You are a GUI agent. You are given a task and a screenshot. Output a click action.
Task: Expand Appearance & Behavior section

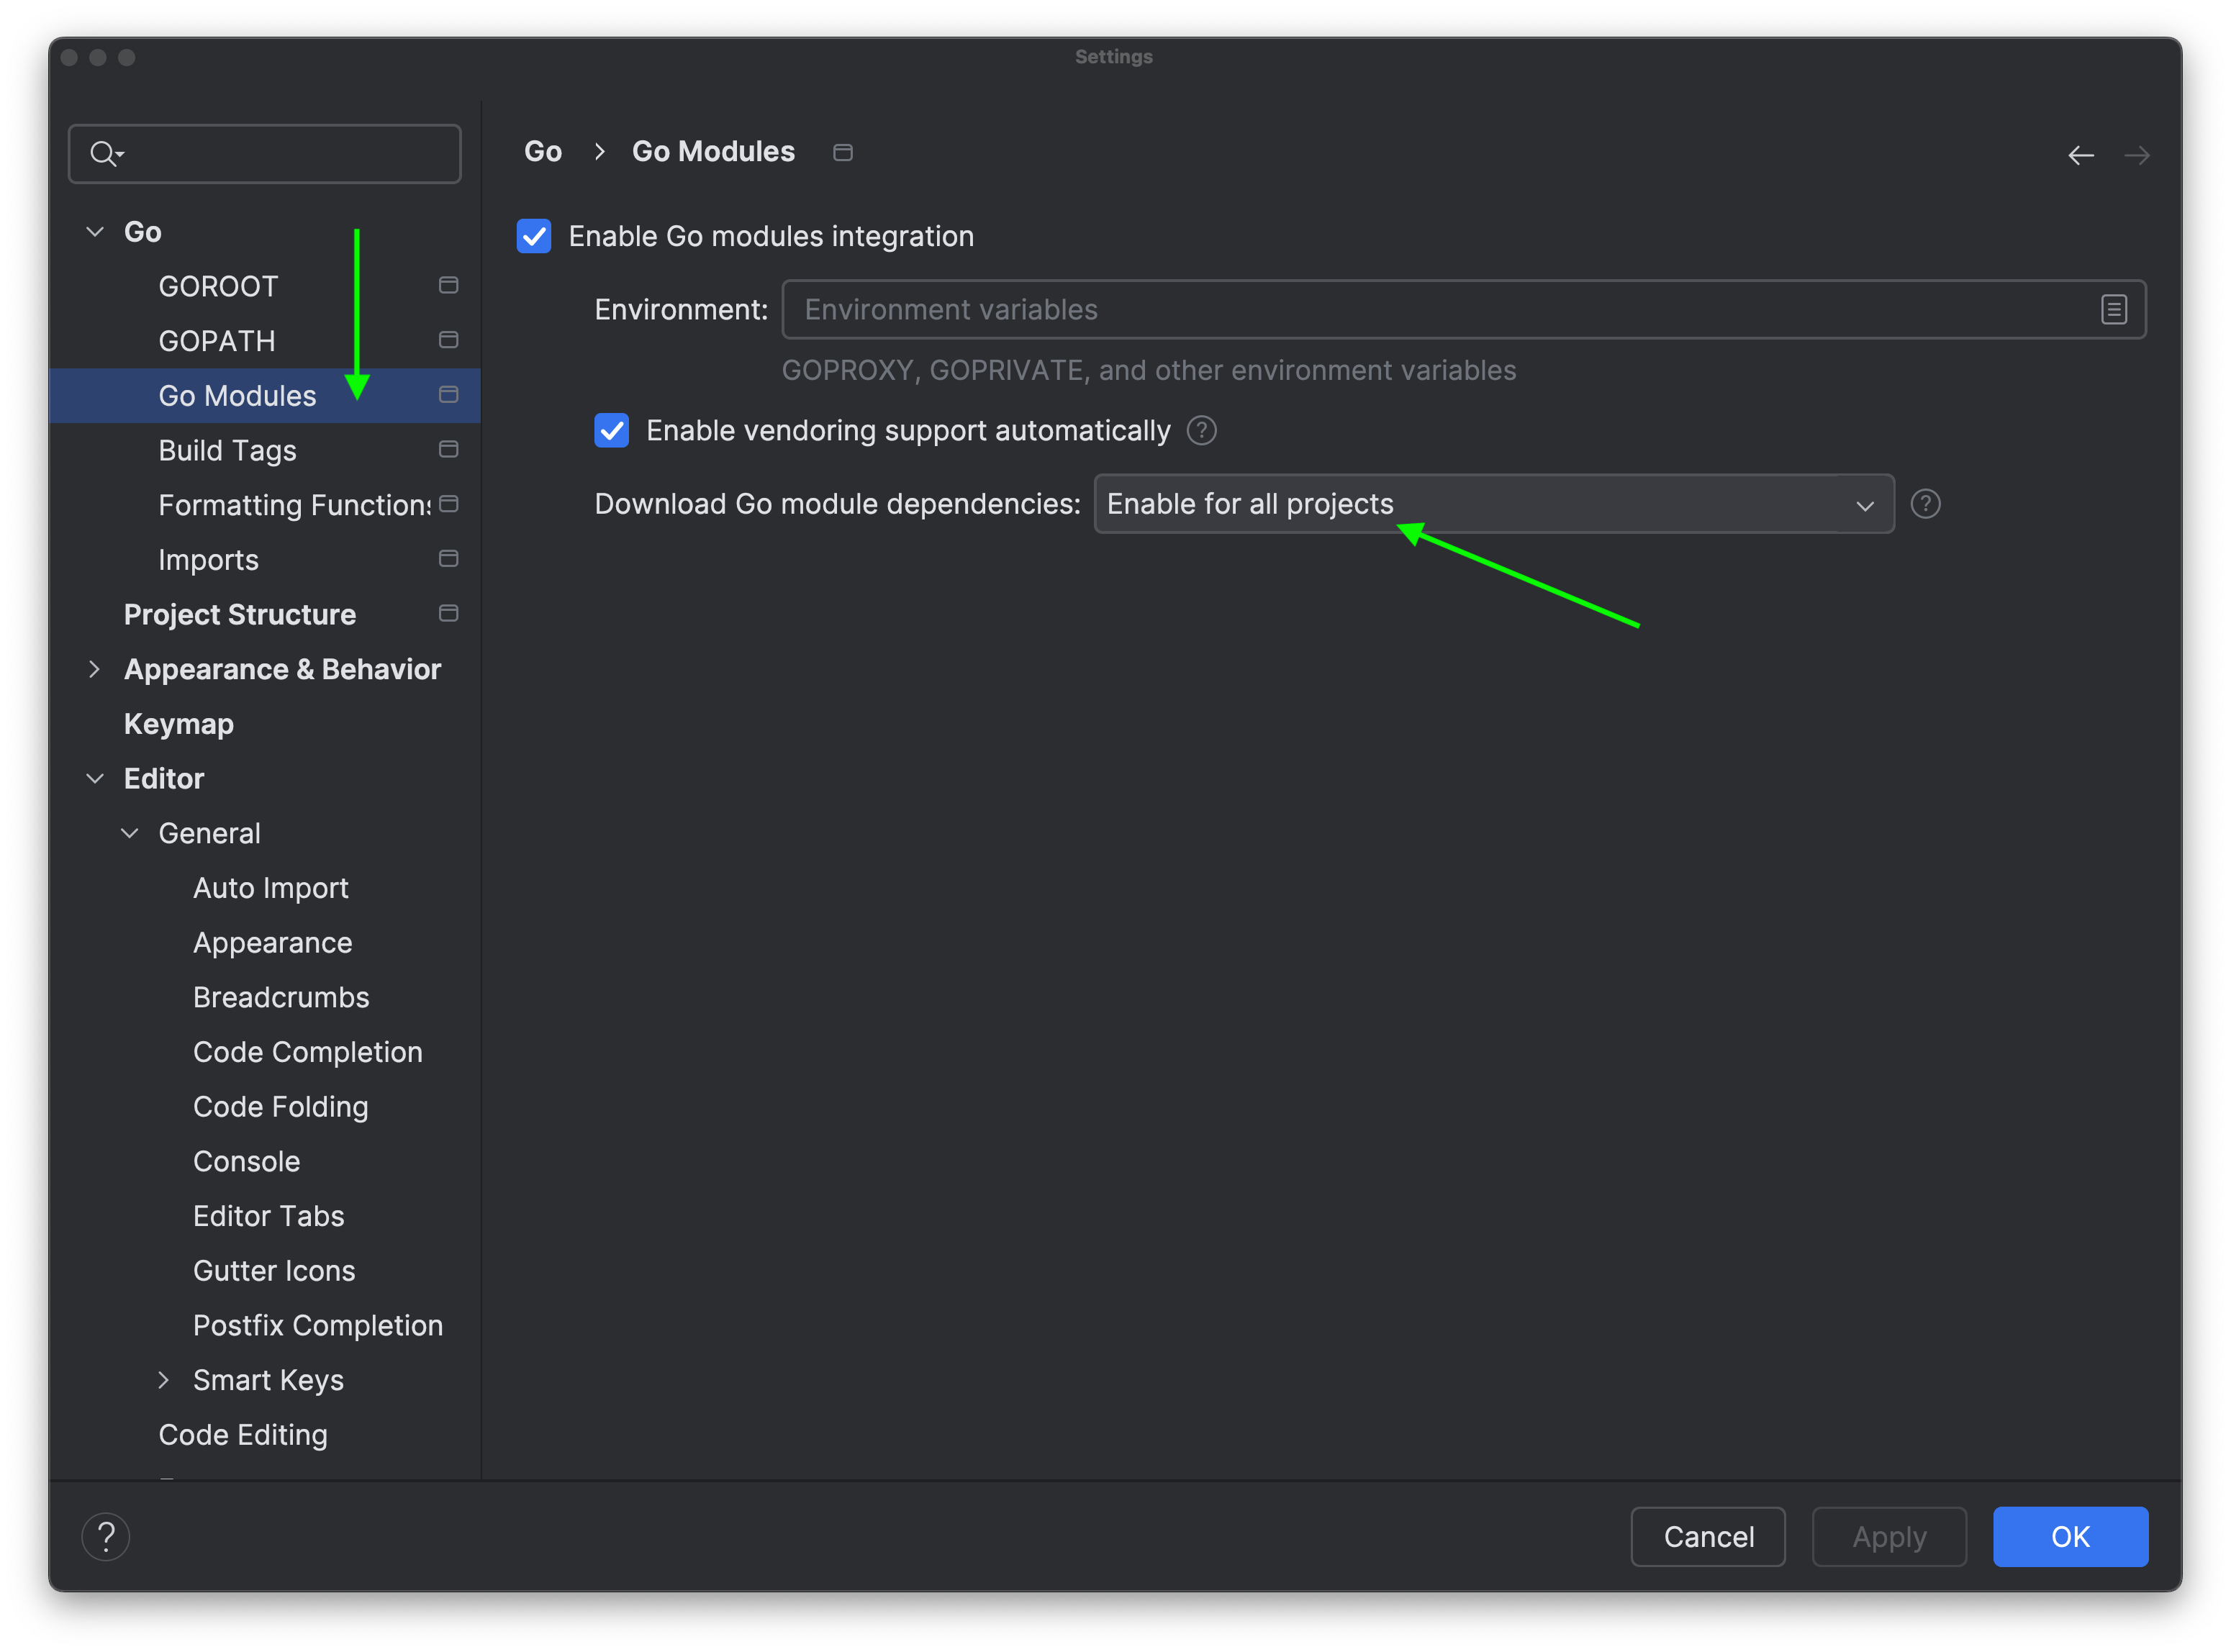[x=95, y=669]
